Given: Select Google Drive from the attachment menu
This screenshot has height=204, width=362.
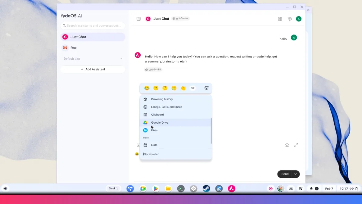Looking at the screenshot, I should point(160,122).
